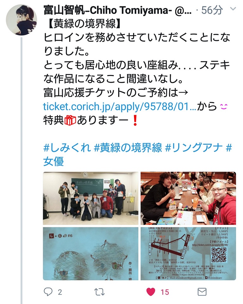The image size is (243, 304).
Task: Share tweet via the envelope message icon
Action: (x=202, y=292)
